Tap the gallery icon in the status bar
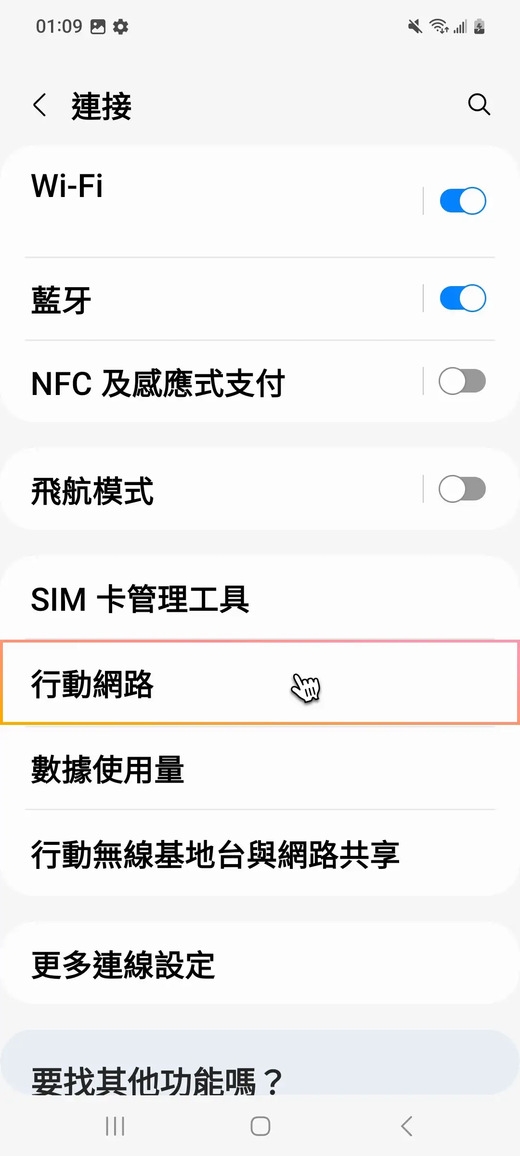520x1156 pixels. (x=98, y=27)
